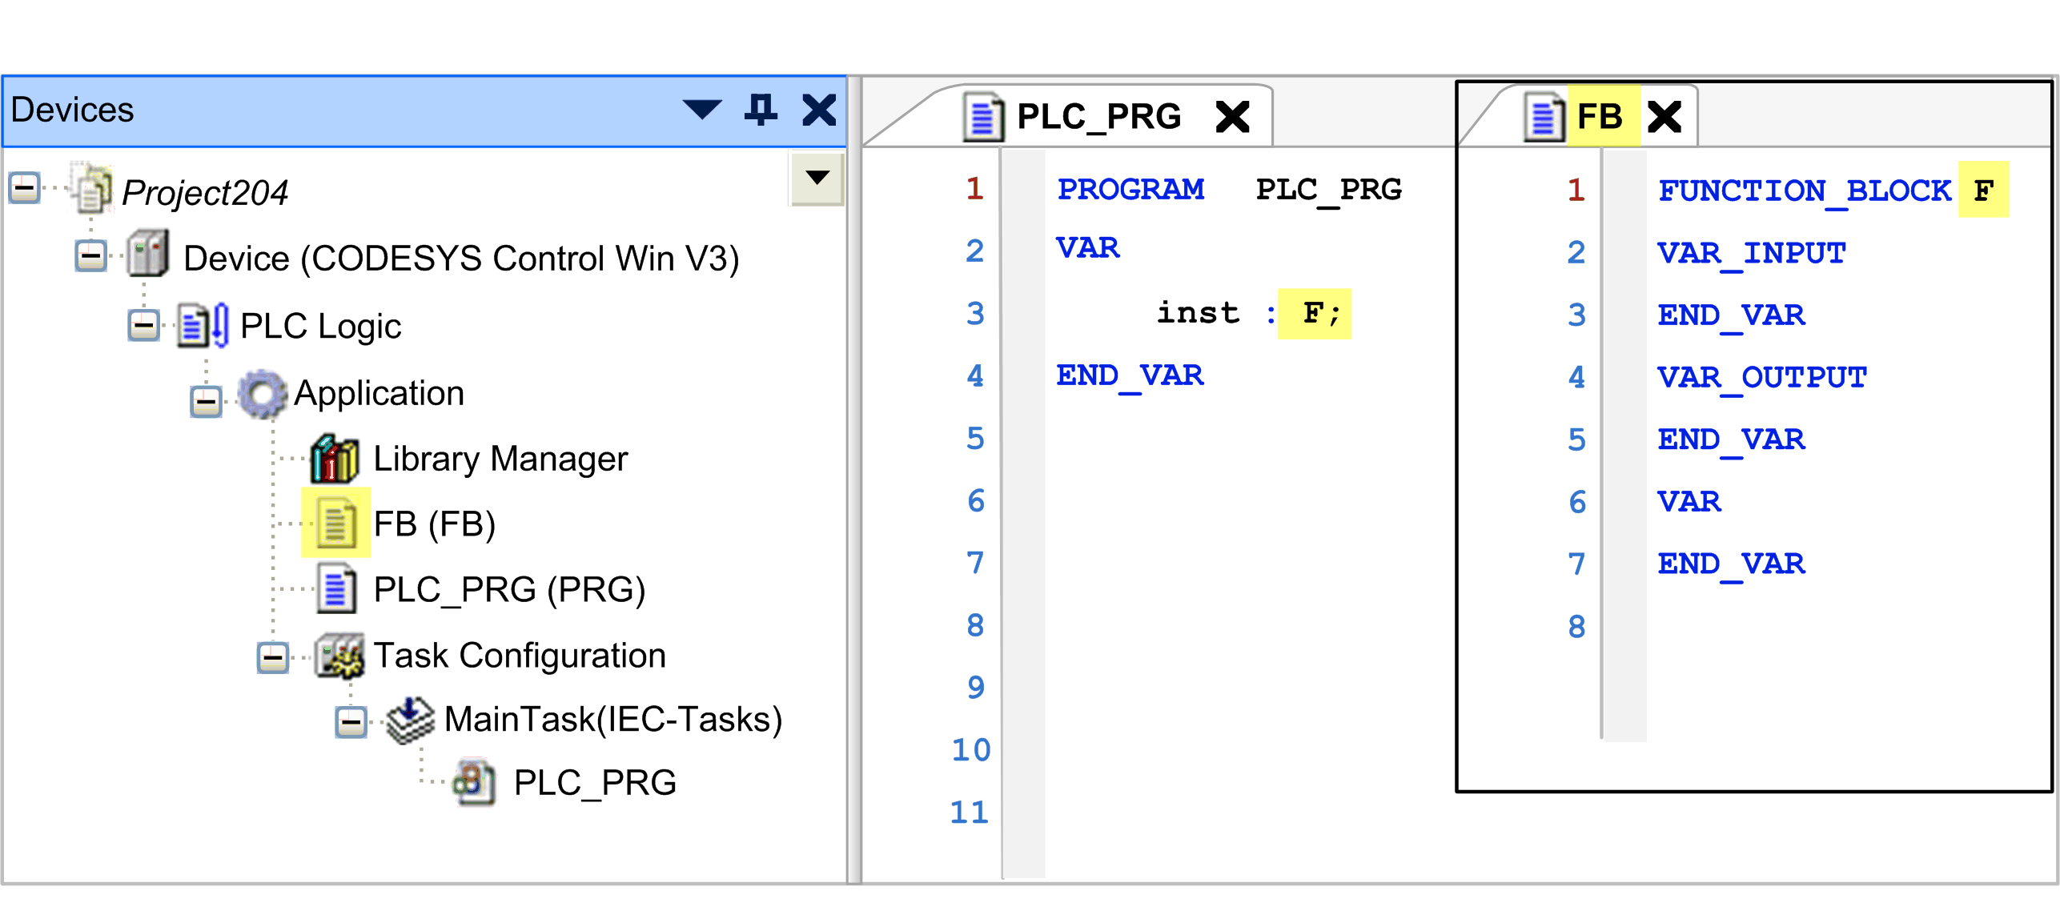
Task: Click the MainTask stack icon
Action: pyautogui.click(x=410, y=720)
